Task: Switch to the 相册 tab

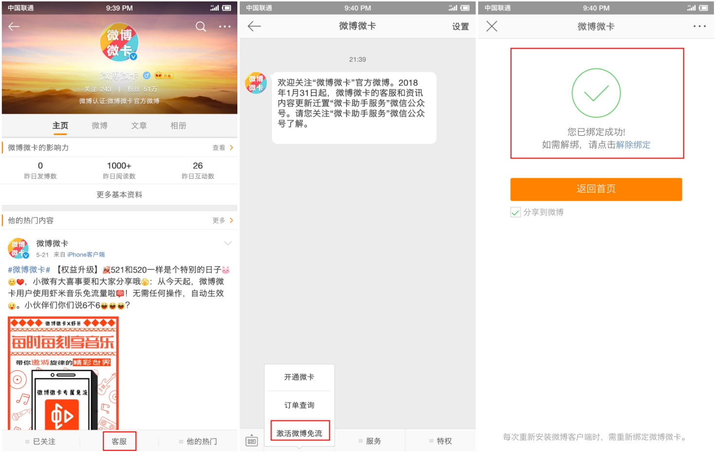Action: coord(179,125)
